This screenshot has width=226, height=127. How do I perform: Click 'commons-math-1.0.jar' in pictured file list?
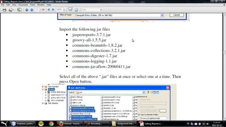pyautogui.click(x=112, y=97)
